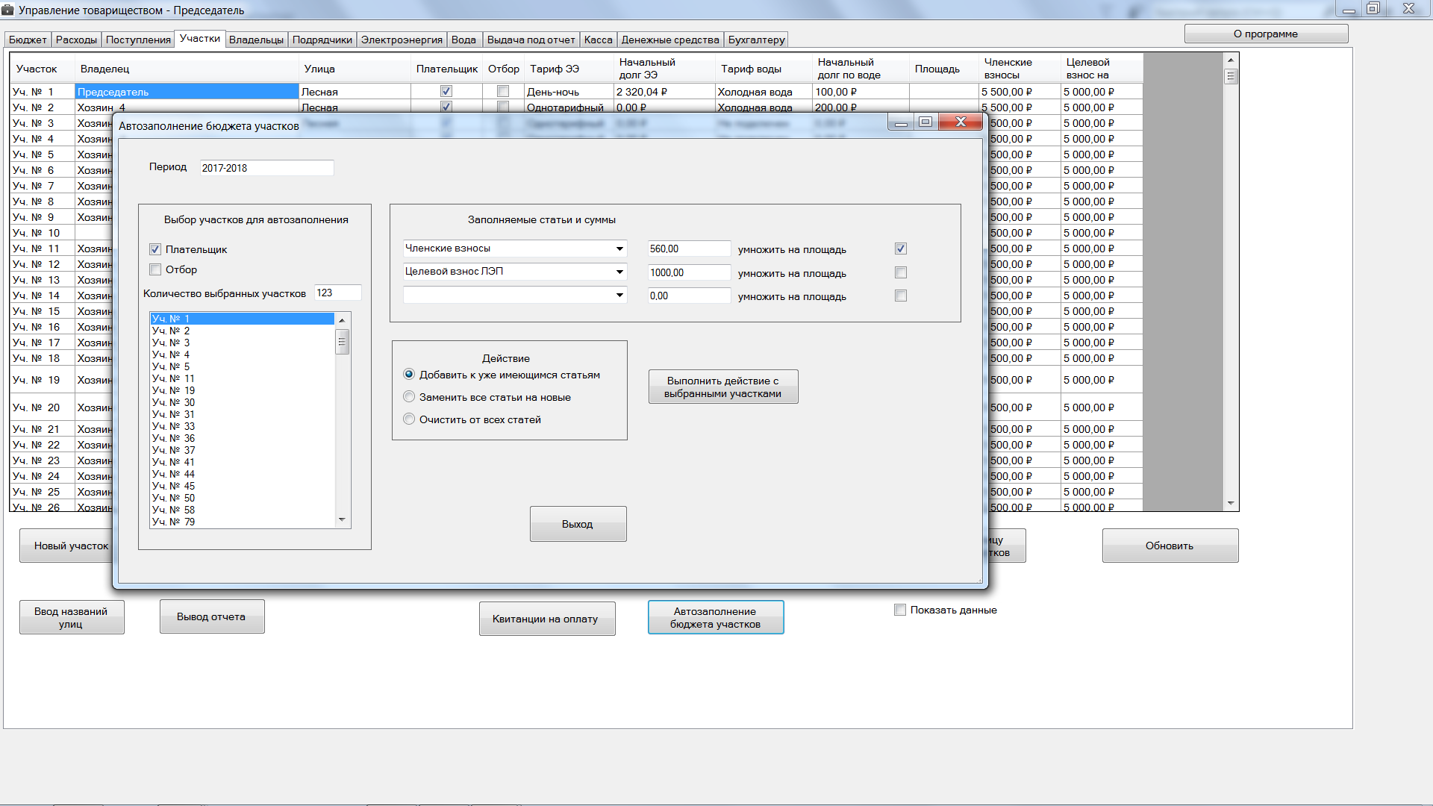Click the Период input field
Viewport: 1433px width, 806px height.
(x=266, y=168)
